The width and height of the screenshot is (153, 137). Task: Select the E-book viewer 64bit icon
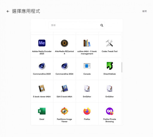(42, 88)
